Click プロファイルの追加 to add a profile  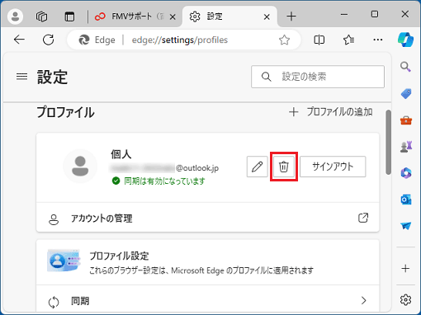pyautogui.click(x=331, y=112)
